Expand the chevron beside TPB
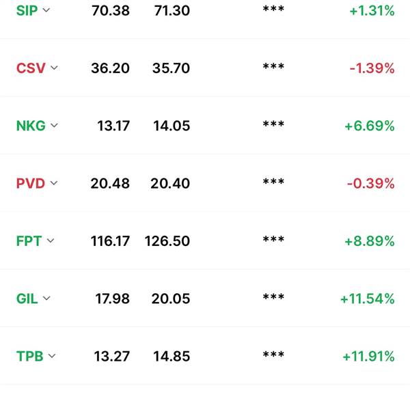Screen dimensions: 410x410 point(52,356)
